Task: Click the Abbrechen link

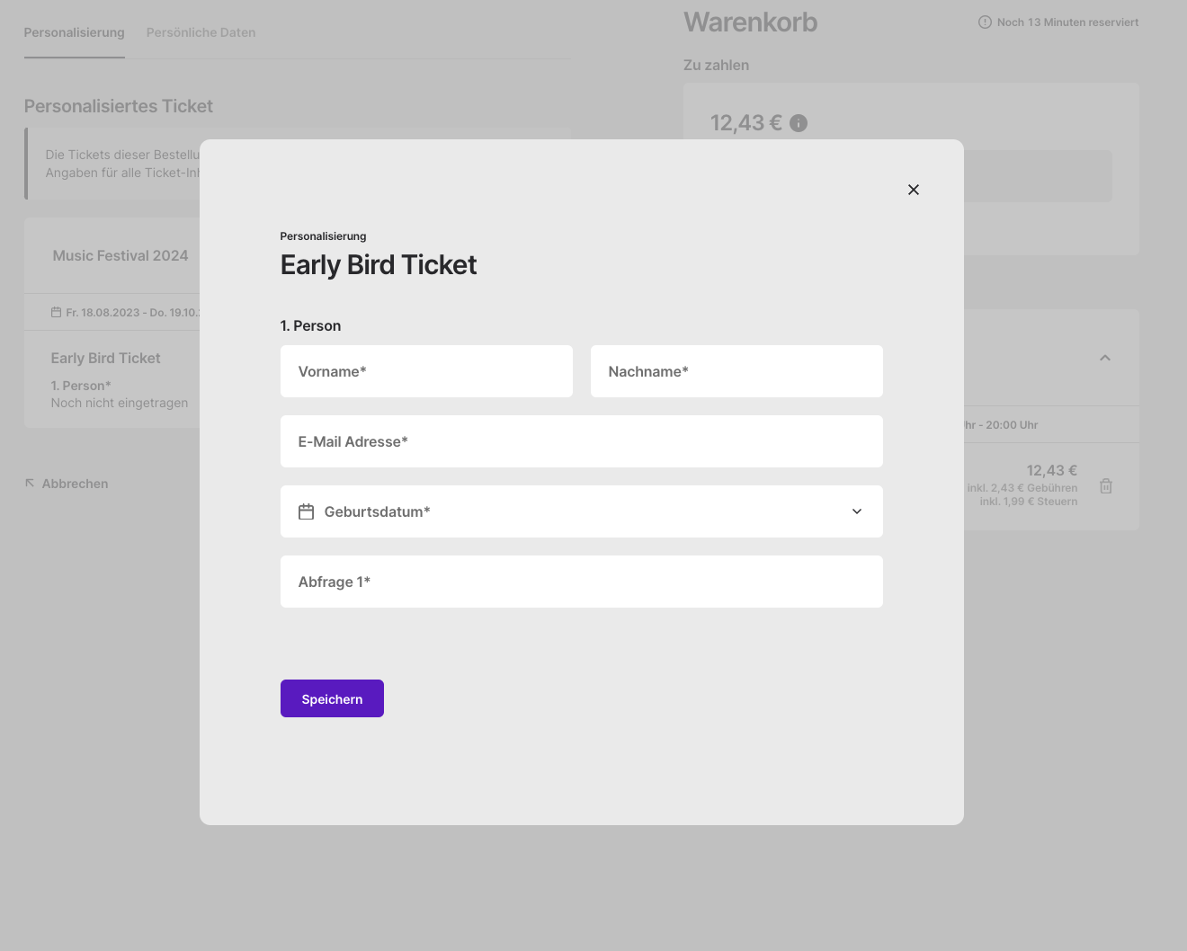Action: click(x=75, y=484)
